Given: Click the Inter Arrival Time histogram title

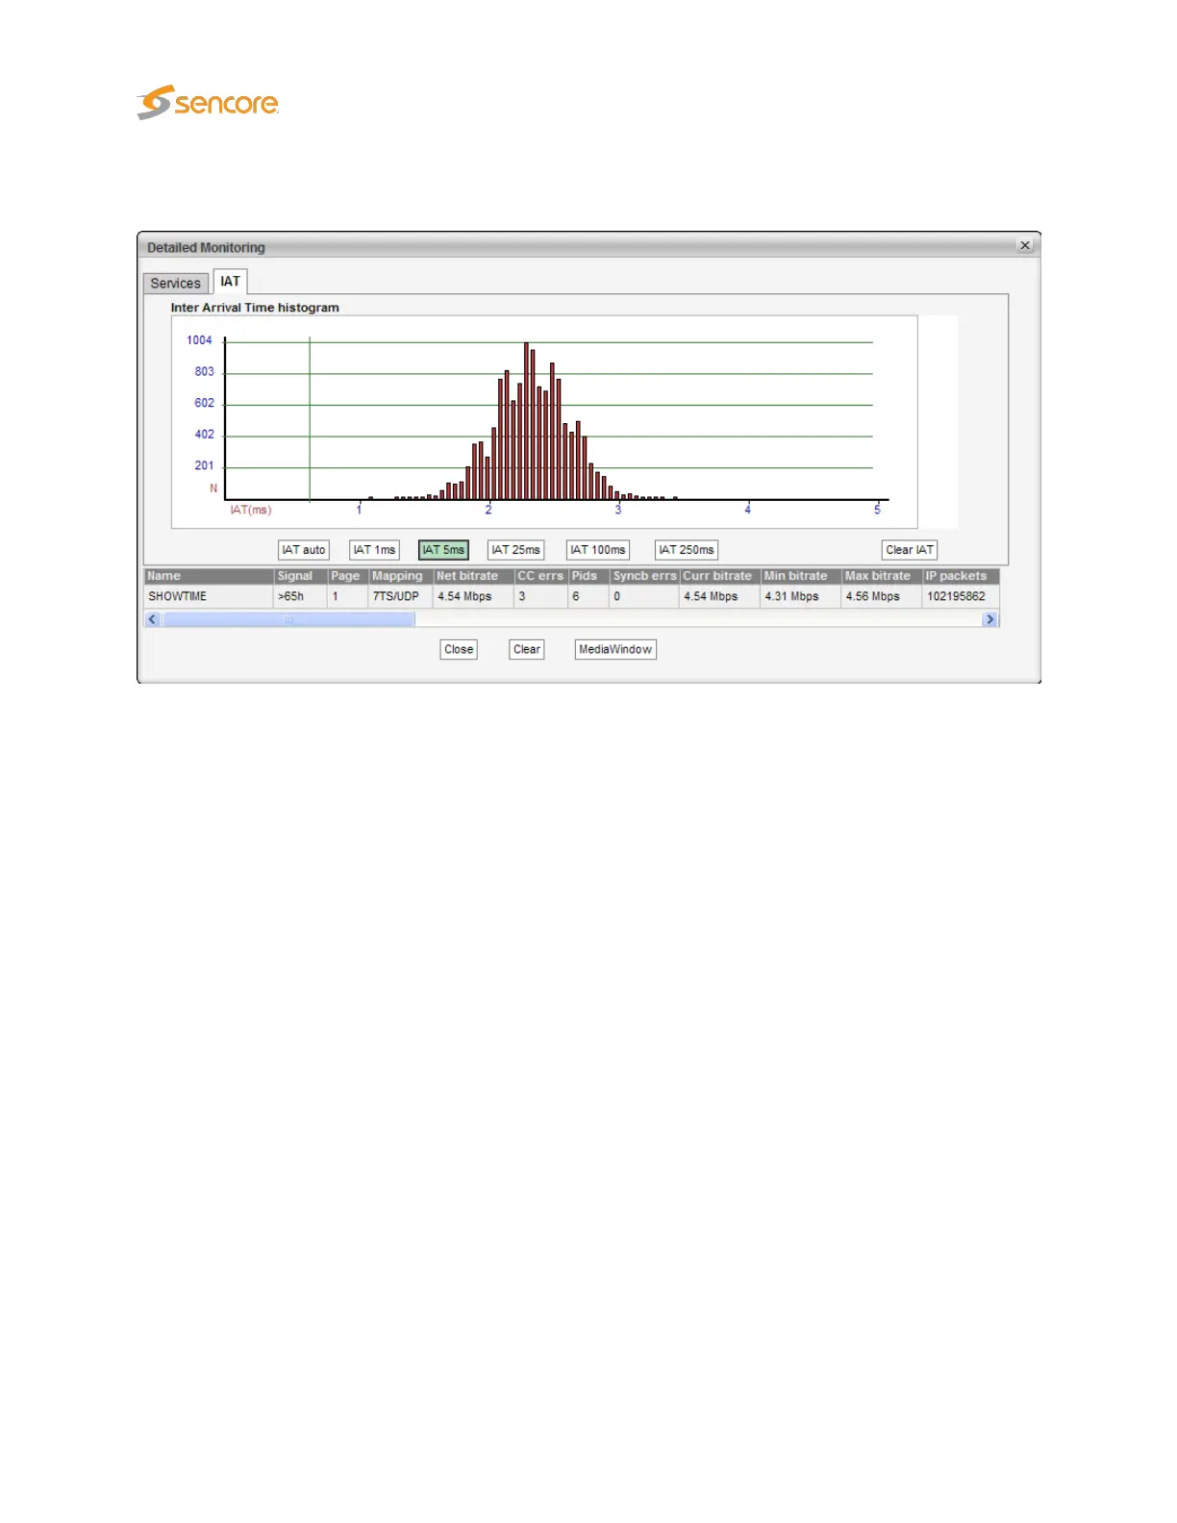Looking at the screenshot, I should 255,308.
